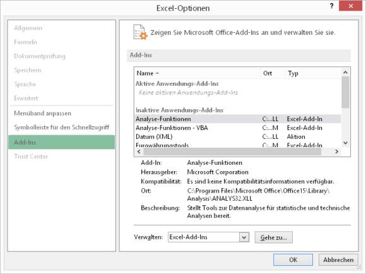The height and width of the screenshot is (274, 366).
Task: Open Symbolleiste für den Schnellzugriff settings
Action: (x=62, y=128)
